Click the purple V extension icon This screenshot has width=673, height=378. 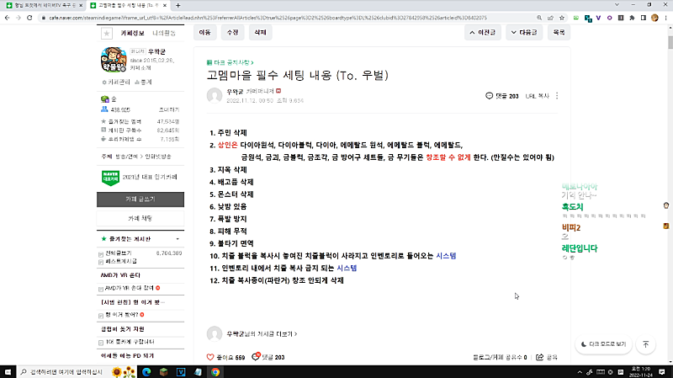click(598, 18)
